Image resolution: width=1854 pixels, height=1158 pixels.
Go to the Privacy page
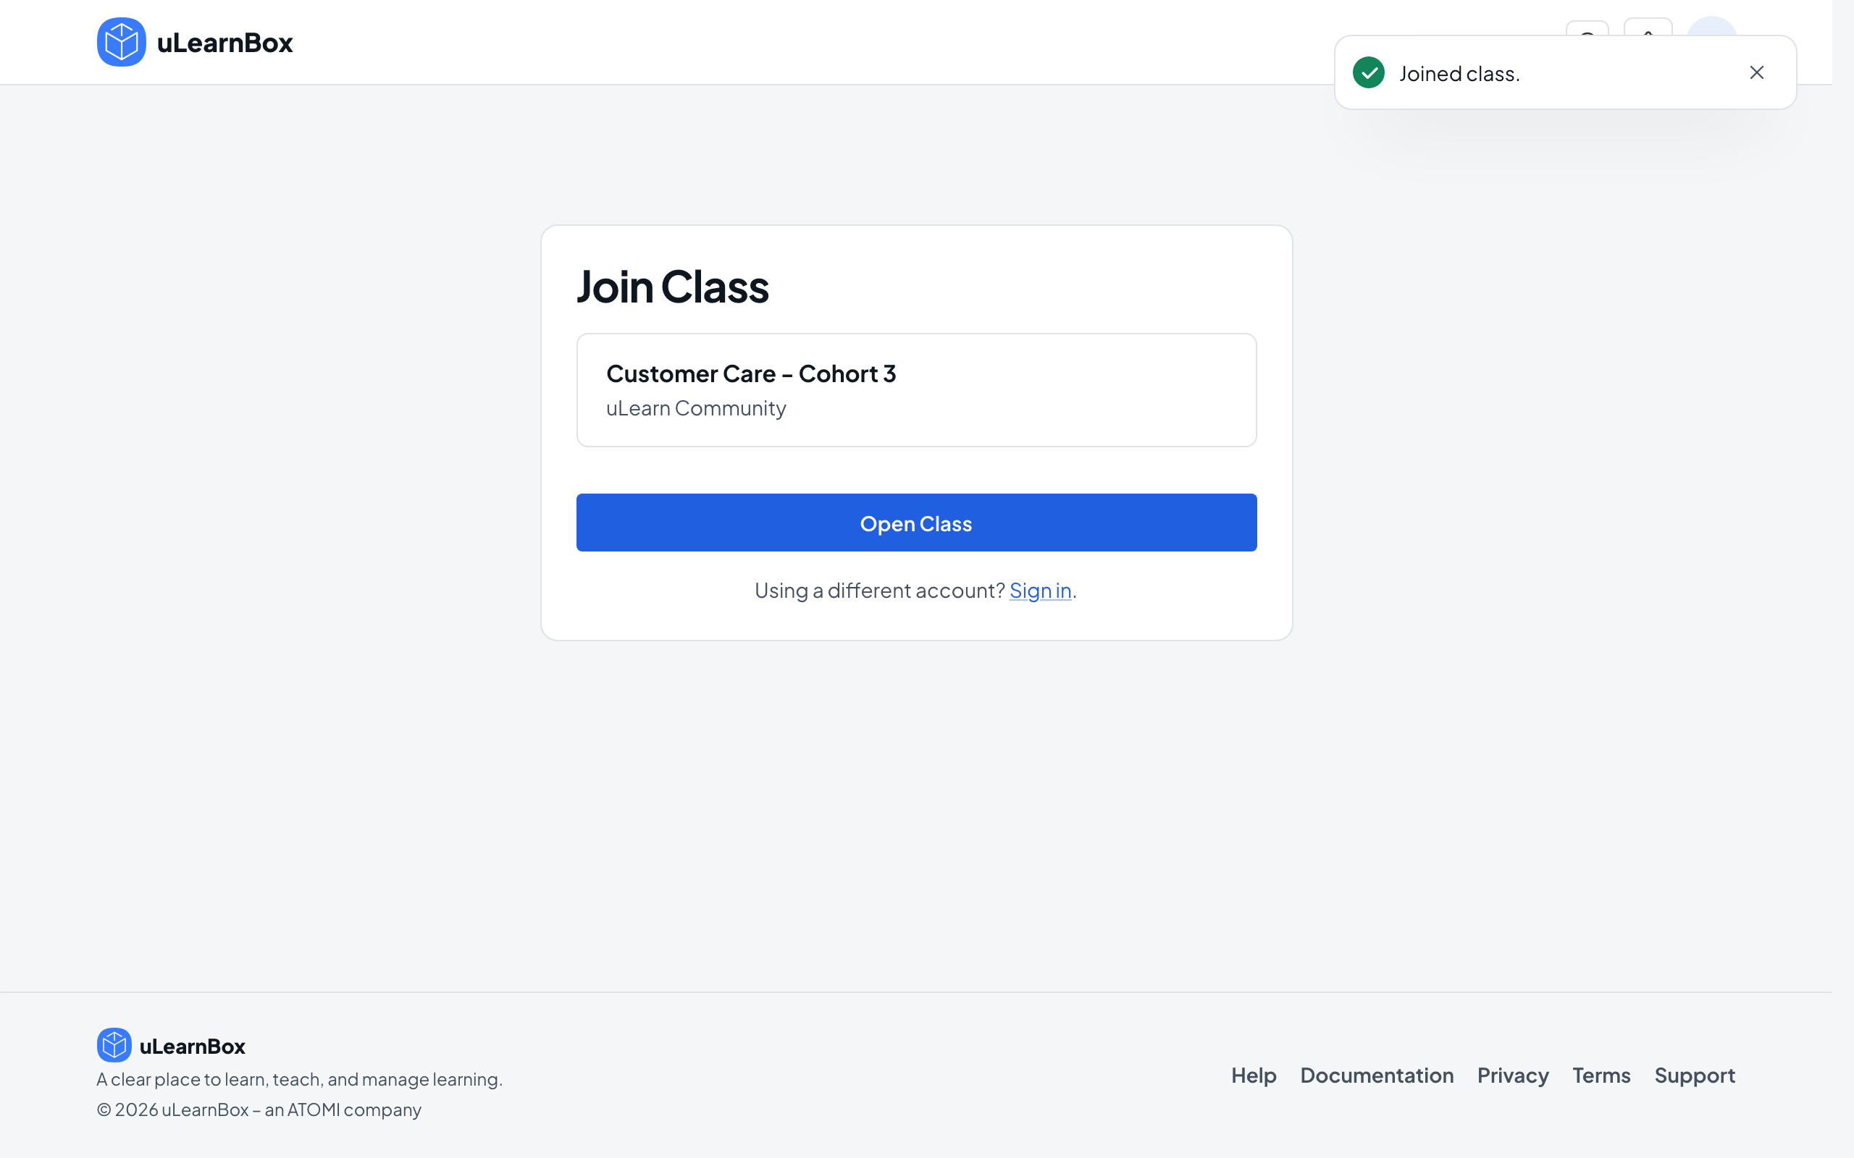click(1512, 1075)
